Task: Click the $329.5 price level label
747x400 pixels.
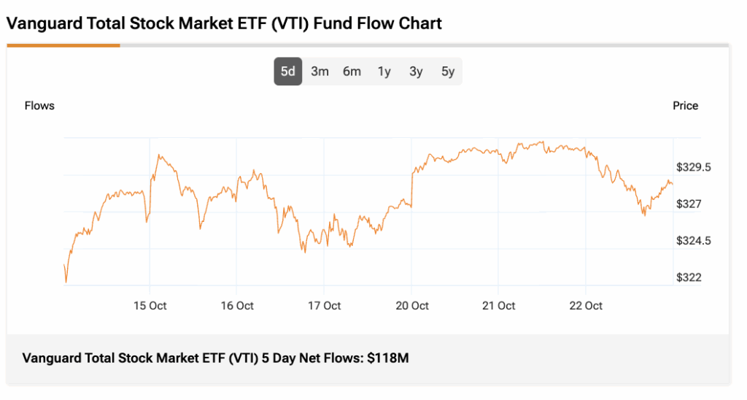Action: point(694,167)
